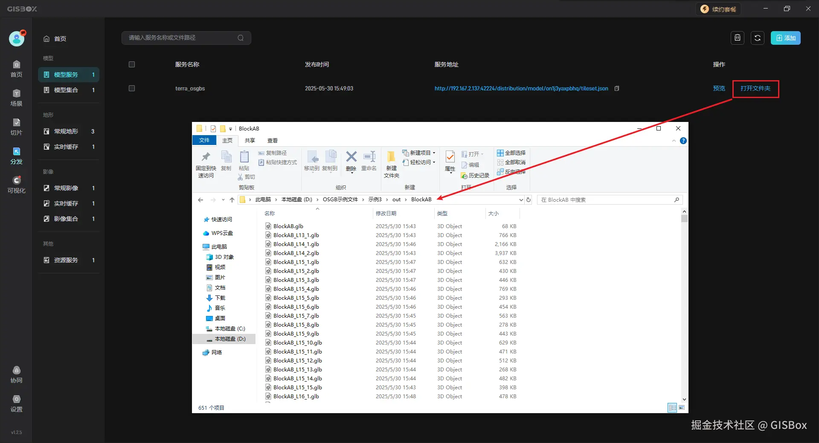Click 全部选择 in Explorer ribbon
Viewport: 819px width, 443px height.
pos(511,153)
